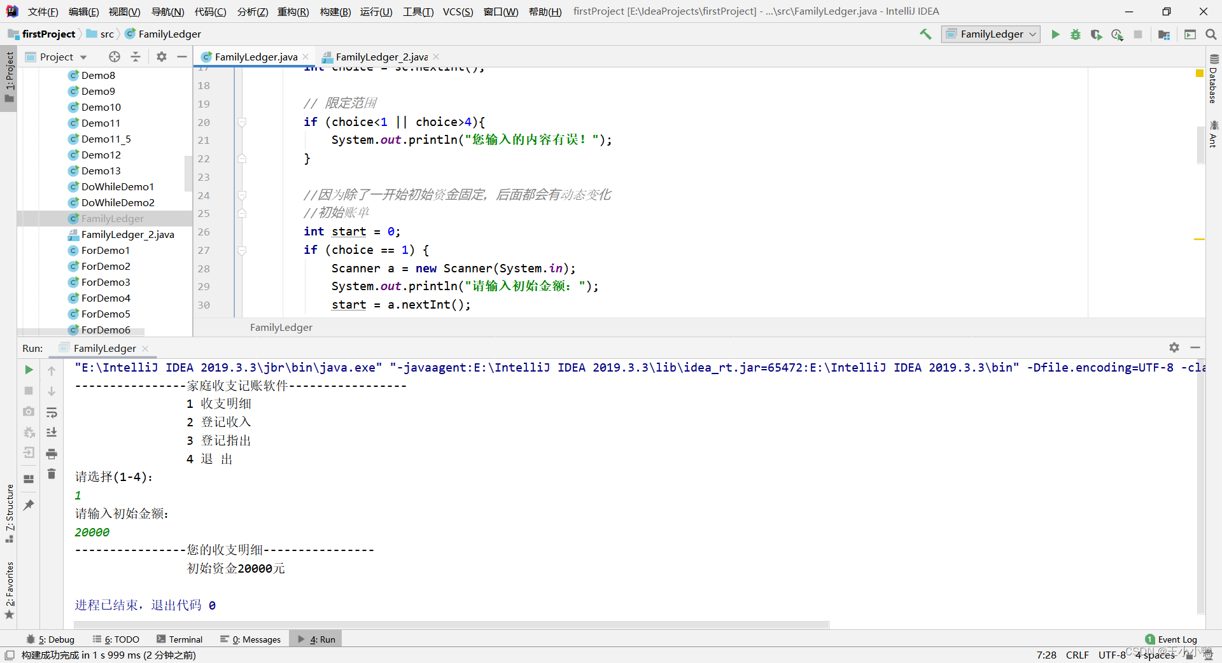
Task: Click the editor vertical scrollbar thumb
Action: tap(1201, 145)
